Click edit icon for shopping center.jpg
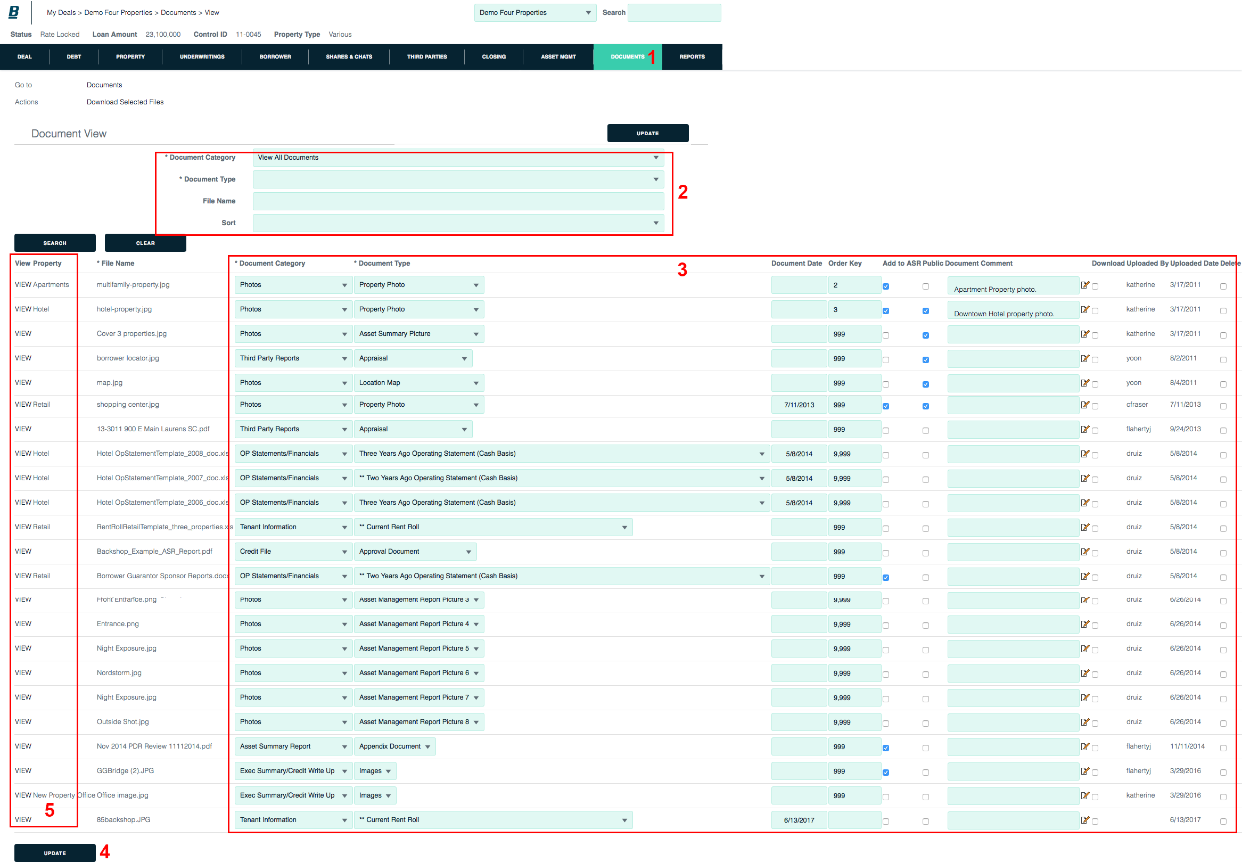This screenshot has height=862, width=1242. click(x=1085, y=405)
